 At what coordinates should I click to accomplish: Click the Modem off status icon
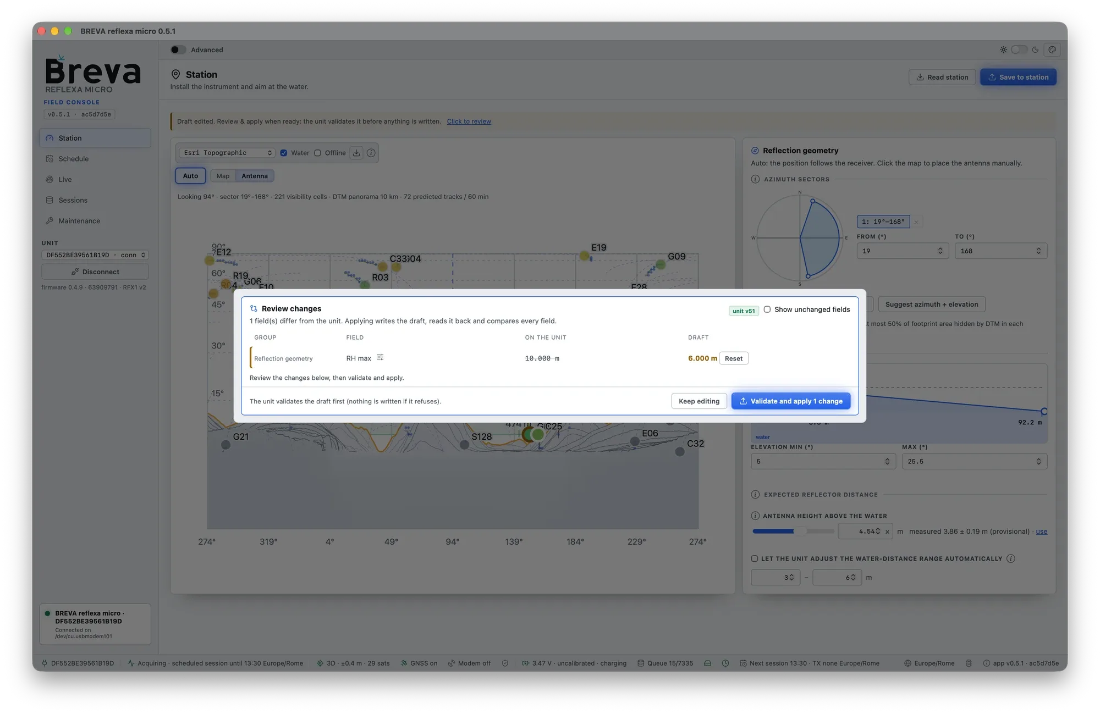pyautogui.click(x=452, y=663)
